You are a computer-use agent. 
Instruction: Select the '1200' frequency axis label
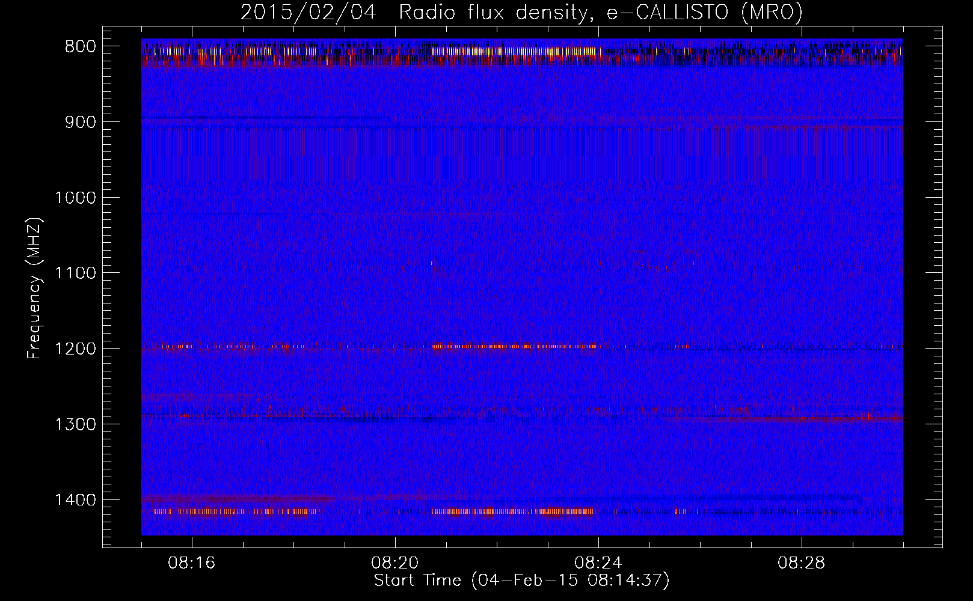75,349
